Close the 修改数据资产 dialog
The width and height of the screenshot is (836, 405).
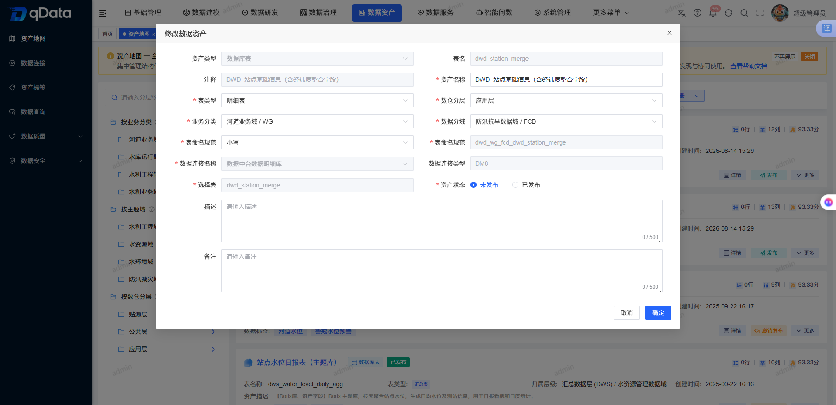[670, 33]
